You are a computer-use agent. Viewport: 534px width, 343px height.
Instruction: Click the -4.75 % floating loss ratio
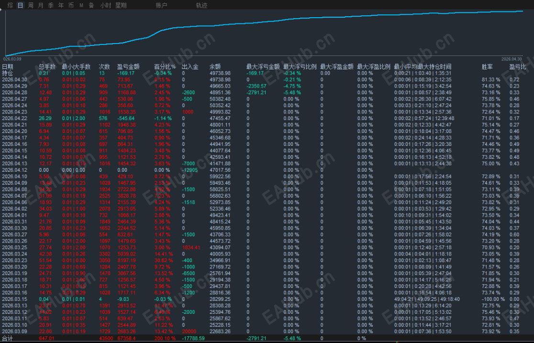point(292,86)
